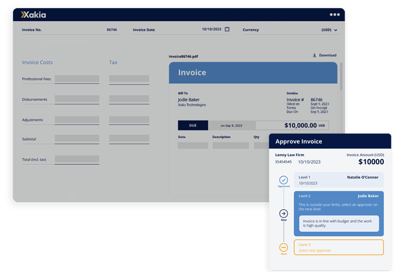405x276 pixels.
Task: Click the Adjustments cost field
Action: 77,120
